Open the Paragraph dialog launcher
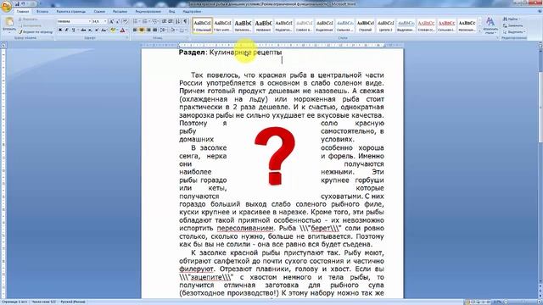The height and width of the screenshot is (305, 543). (x=188, y=37)
